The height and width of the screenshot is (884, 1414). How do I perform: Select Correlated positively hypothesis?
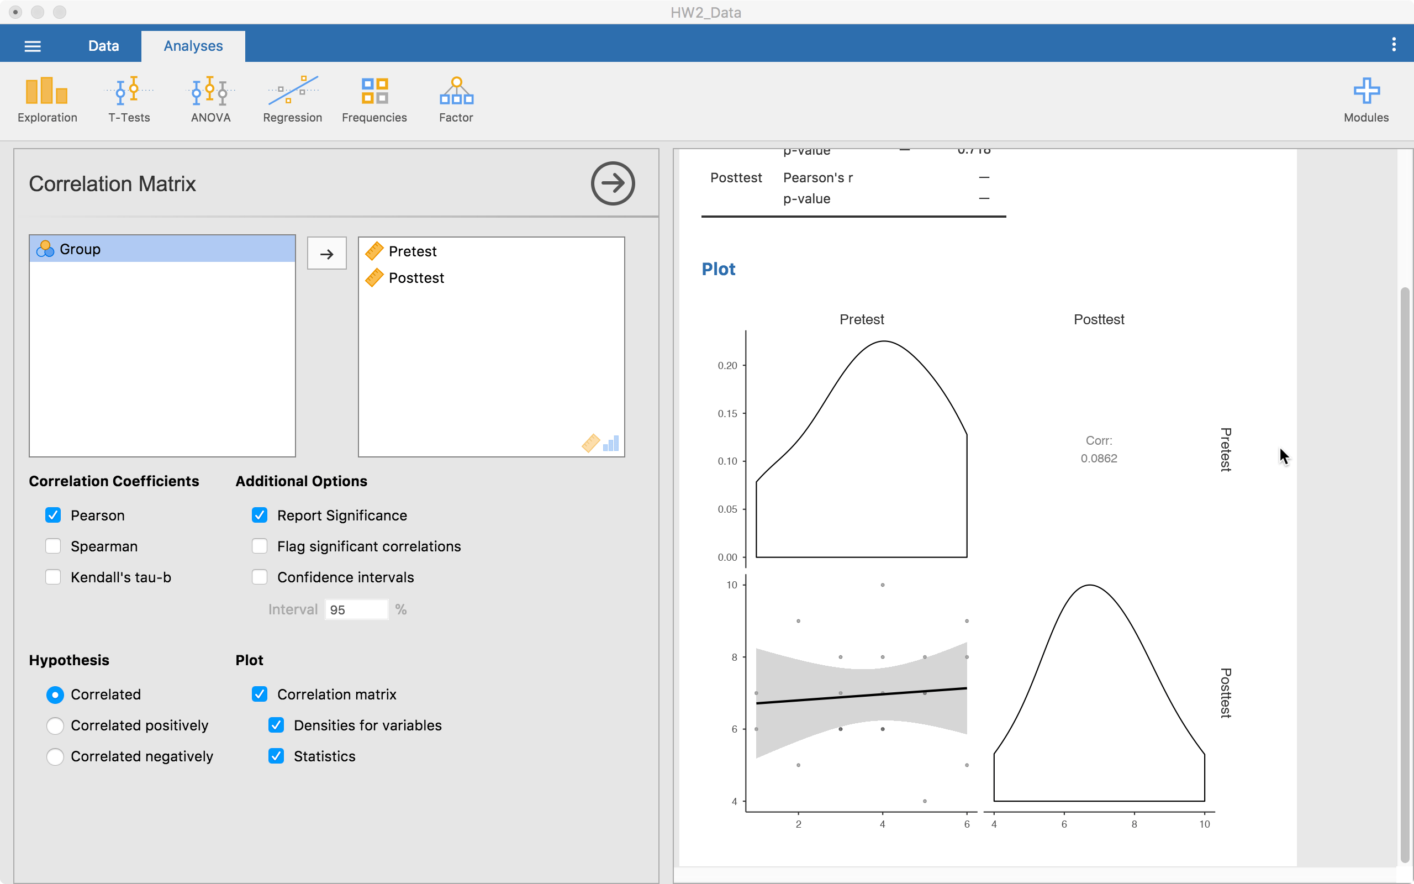[55, 725]
